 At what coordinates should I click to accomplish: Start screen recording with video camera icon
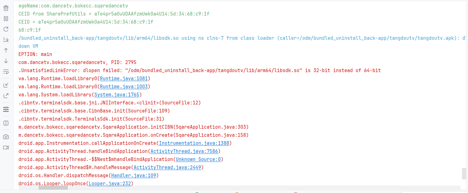pyautogui.click(x=6, y=147)
